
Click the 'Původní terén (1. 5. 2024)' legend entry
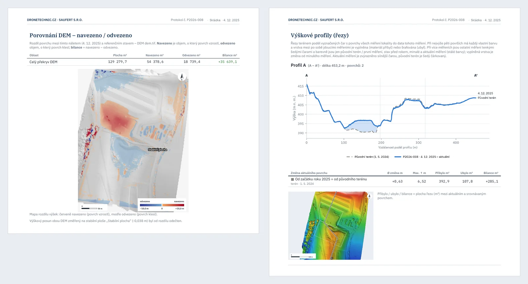point(368,157)
